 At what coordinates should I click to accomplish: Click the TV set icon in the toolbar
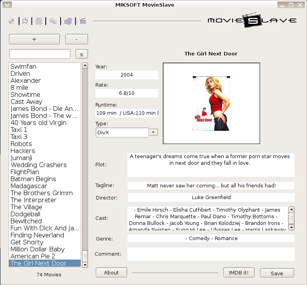25,21
